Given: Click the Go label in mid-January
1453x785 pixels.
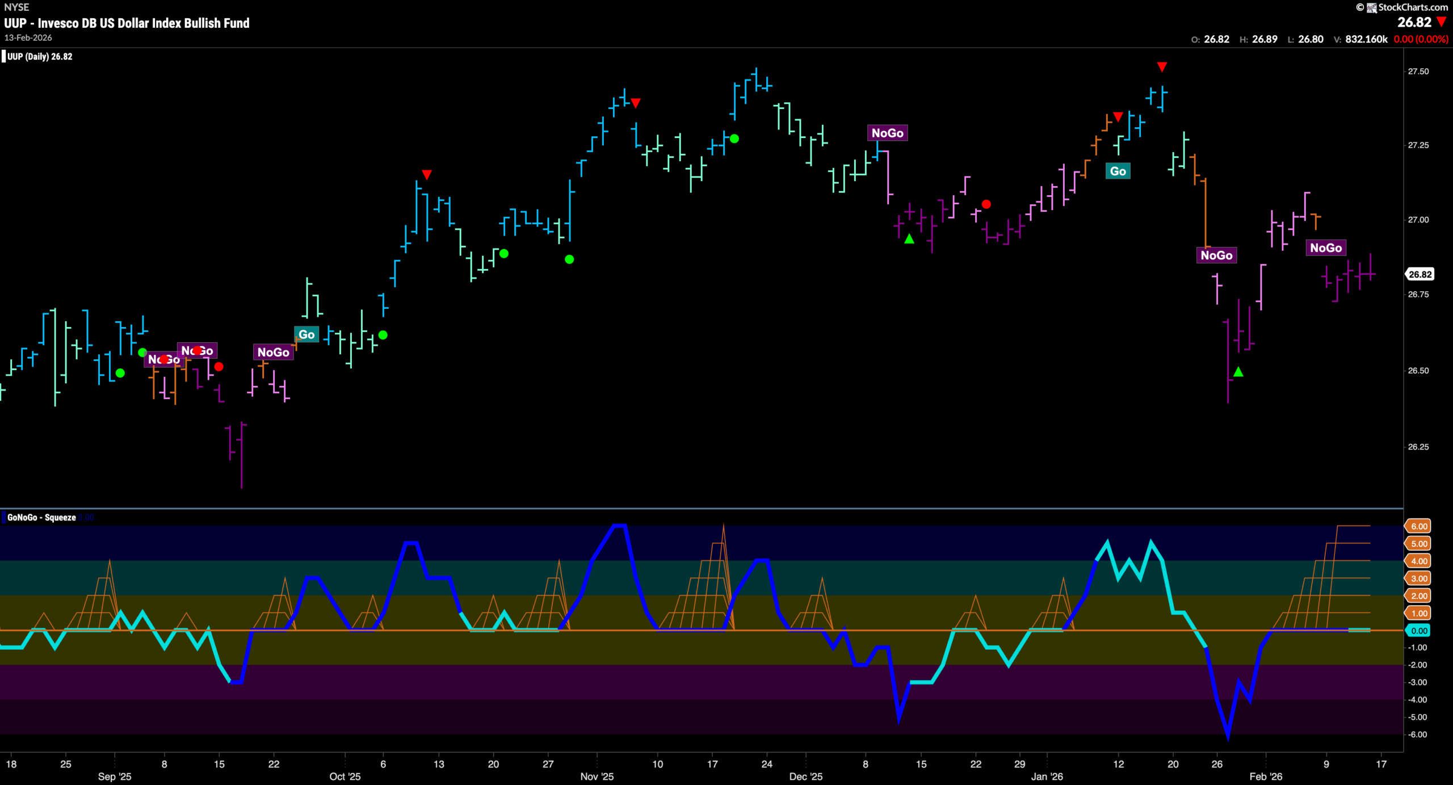Looking at the screenshot, I should click(x=1118, y=171).
